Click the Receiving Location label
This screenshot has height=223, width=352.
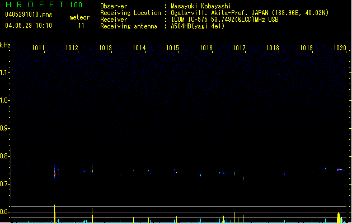tap(130, 13)
